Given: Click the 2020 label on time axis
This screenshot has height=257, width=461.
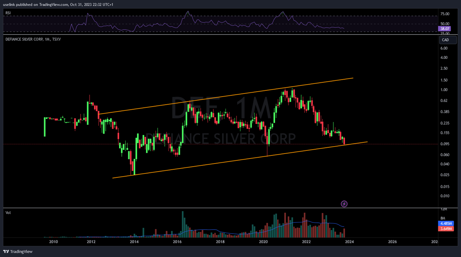Looking at the screenshot, I should point(263,242).
